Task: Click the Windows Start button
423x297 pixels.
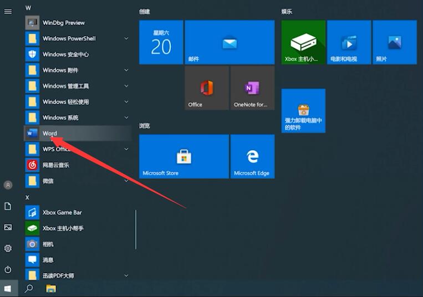Action: pos(8,289)
